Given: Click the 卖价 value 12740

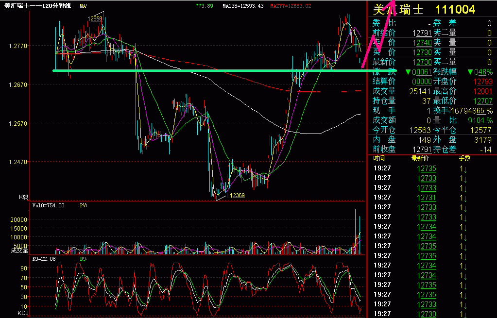Looking at the screenshot, I should pyautogui.click(x=422, y=43).
